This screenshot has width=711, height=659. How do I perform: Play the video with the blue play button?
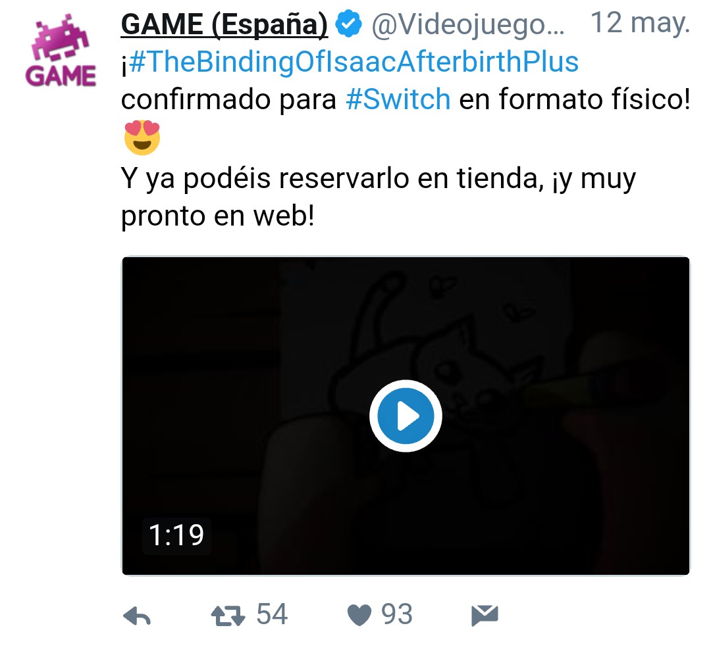(x=406, y=416)
